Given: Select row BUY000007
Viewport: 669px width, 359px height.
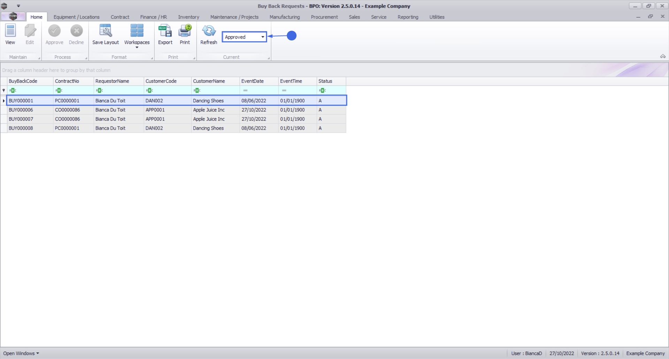Looking at the screenshot, I should click(176, 119).
